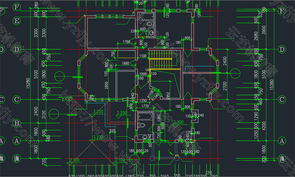Click the 1000 dimension text
This screenshot has height=177, width=295.
[143, 74]
